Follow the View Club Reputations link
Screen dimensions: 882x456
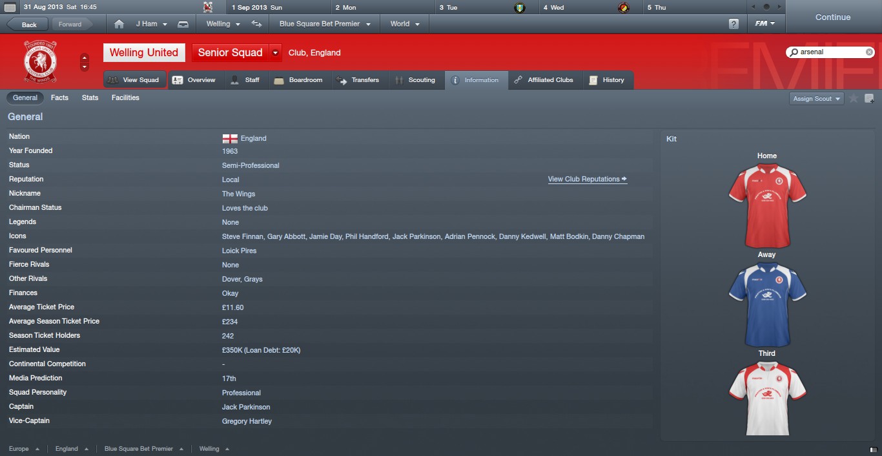587,179
